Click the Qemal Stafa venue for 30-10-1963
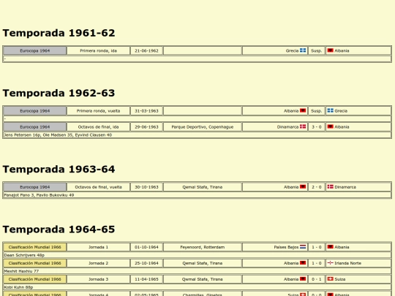The height and width of the screenshot is (296, 395). pos(203,187)
